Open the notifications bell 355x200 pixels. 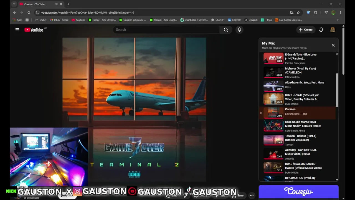pos(321,30)
